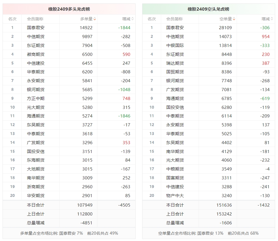This screenshot has height=241, width=278.
Task: Click 会员简称 header in short table
Action: click(x=174, y=19)
